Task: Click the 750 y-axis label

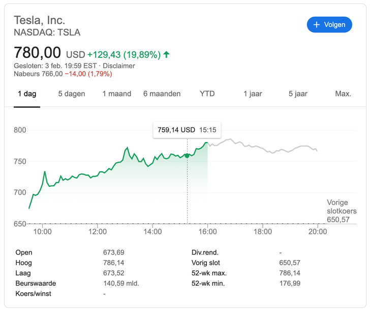Action: point(20,161)
